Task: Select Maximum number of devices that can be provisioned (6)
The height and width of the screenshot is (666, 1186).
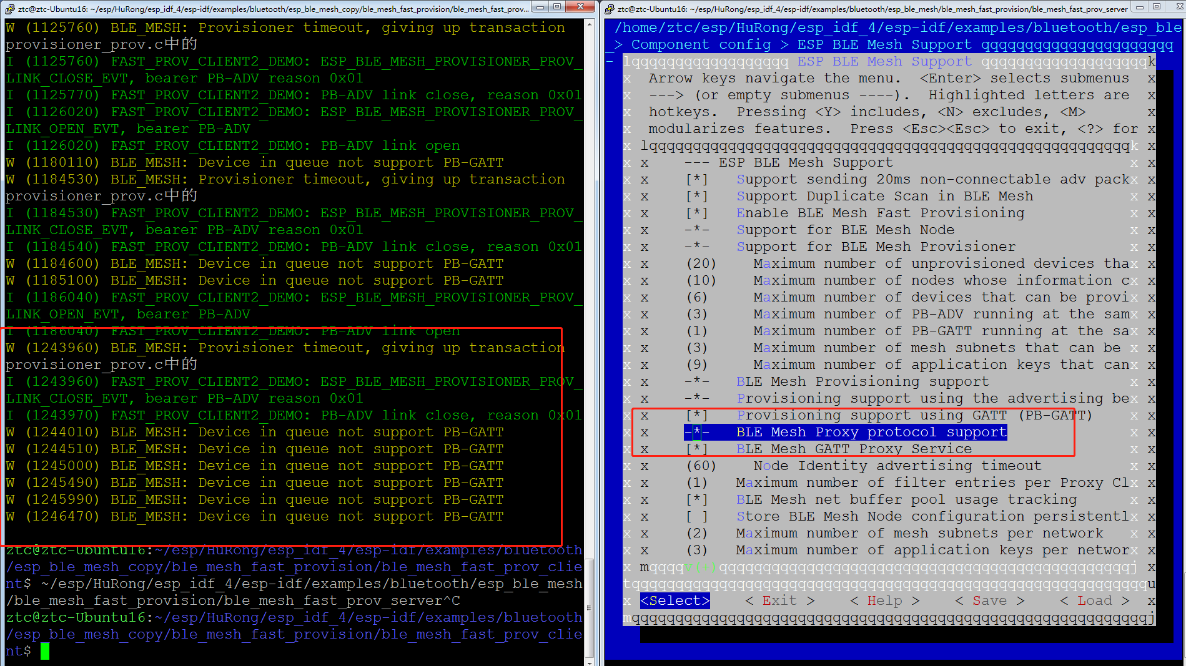Action: click(908, 297)
